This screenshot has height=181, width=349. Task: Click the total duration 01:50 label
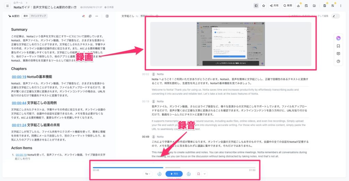click(x=252, y=170)
